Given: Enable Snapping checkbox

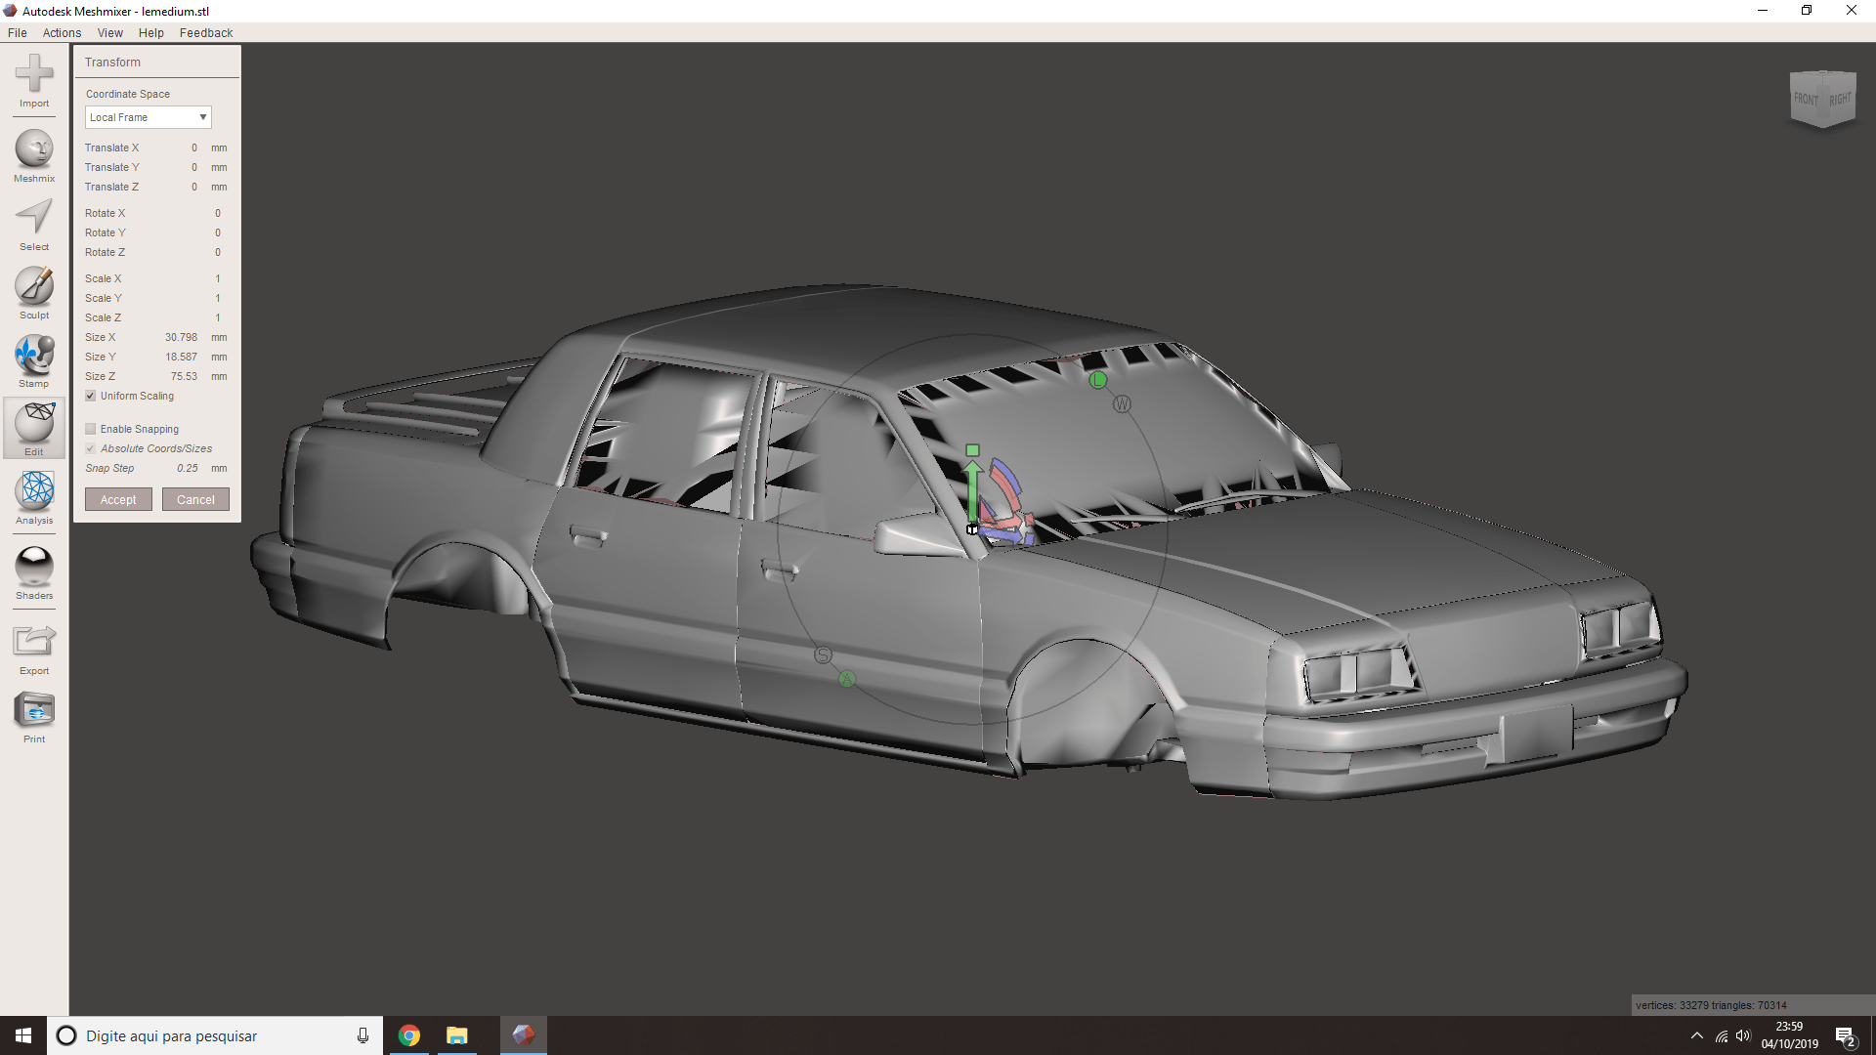Looking at the screenshot, I should pos(91,429).
